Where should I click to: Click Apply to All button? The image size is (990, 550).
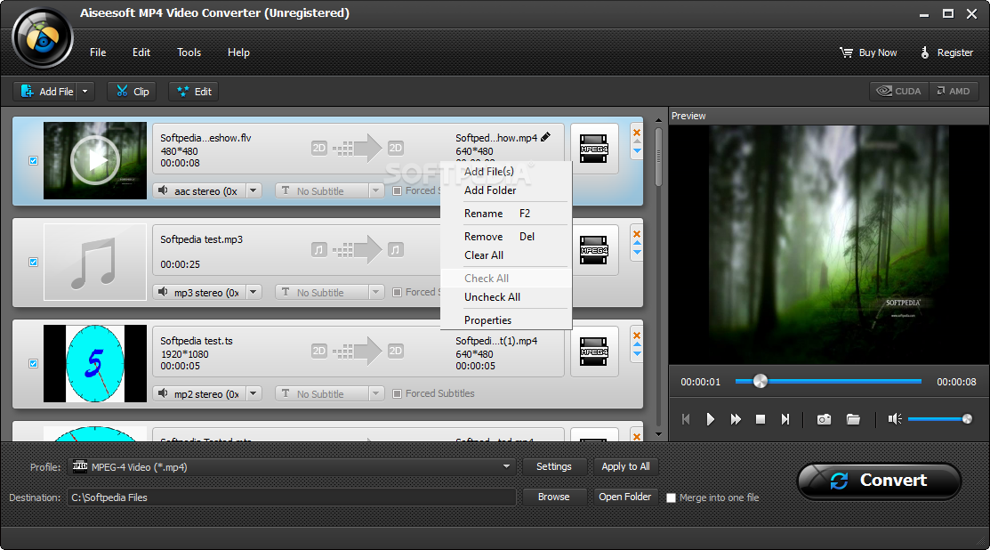coord(625,466)
